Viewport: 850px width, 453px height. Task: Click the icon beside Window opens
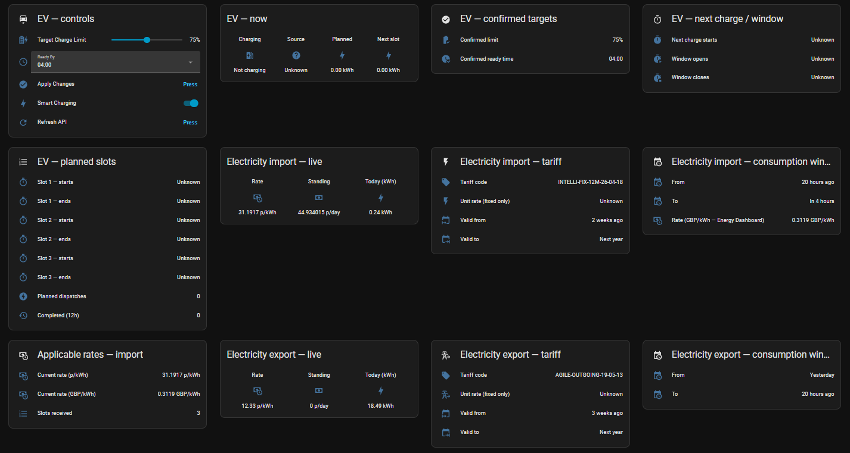[x=657, y=59]
